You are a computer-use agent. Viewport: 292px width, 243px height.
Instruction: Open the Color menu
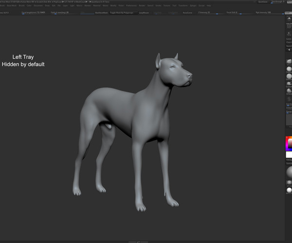point(29,5)
